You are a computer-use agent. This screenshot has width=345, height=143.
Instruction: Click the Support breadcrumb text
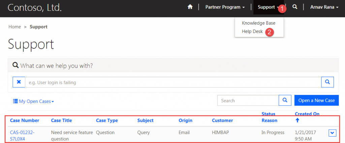point(38,27)
